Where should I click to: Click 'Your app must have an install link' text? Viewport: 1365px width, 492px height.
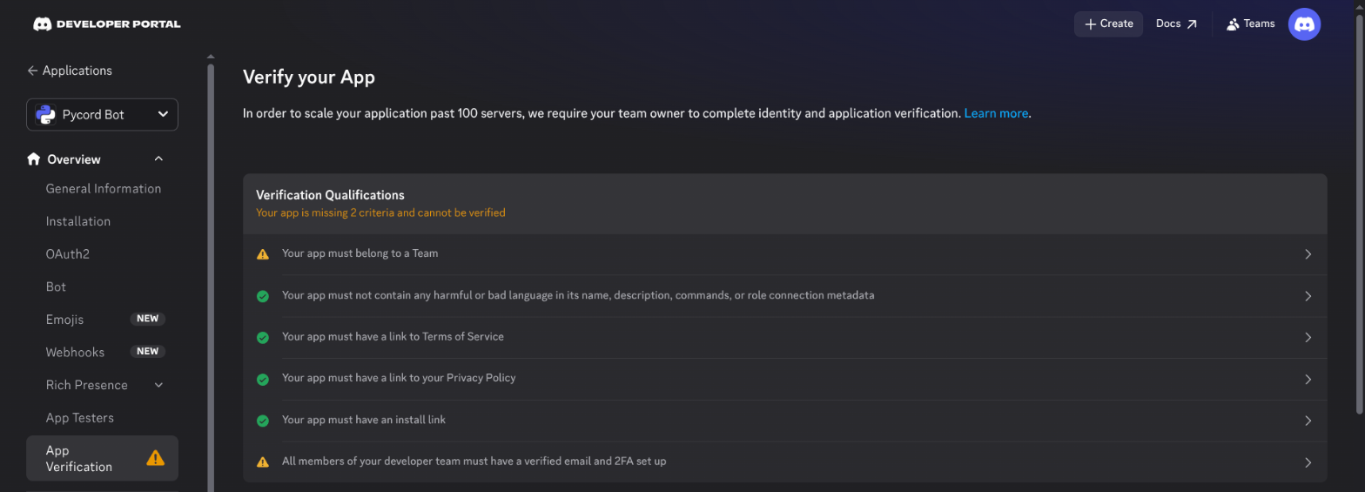[x=363, y=420]
